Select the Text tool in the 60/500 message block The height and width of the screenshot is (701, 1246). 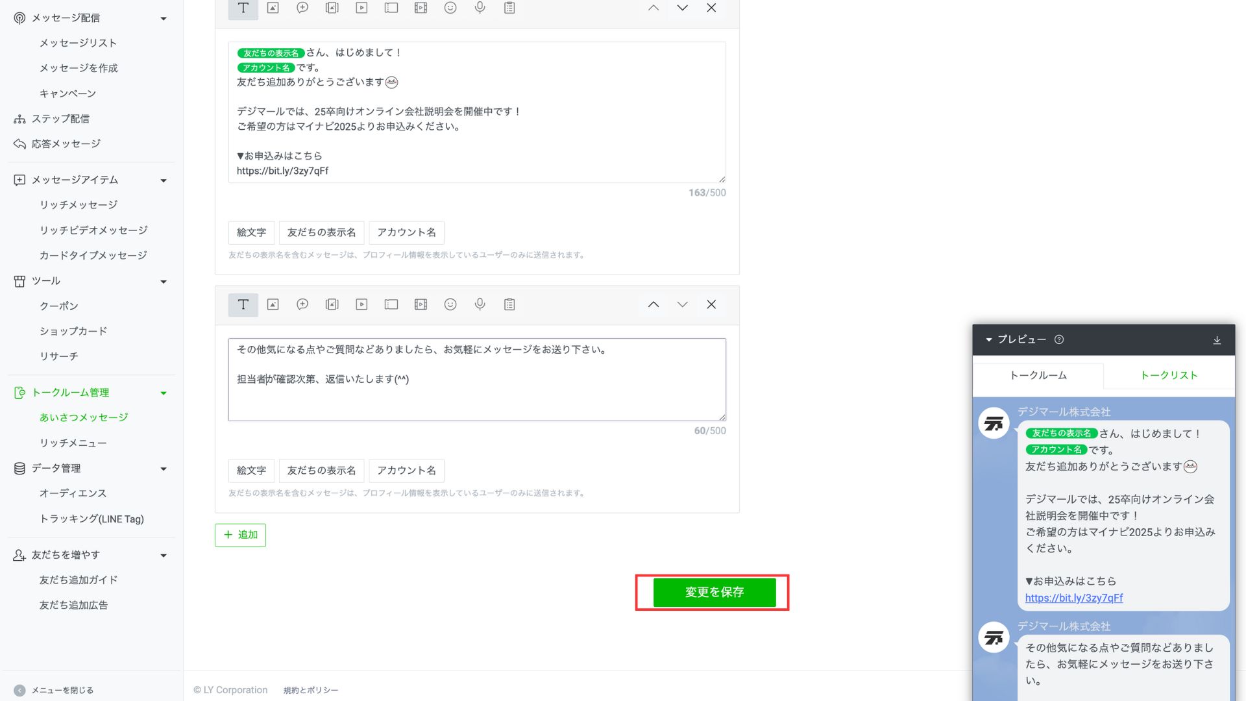click(x=243, y=304)
